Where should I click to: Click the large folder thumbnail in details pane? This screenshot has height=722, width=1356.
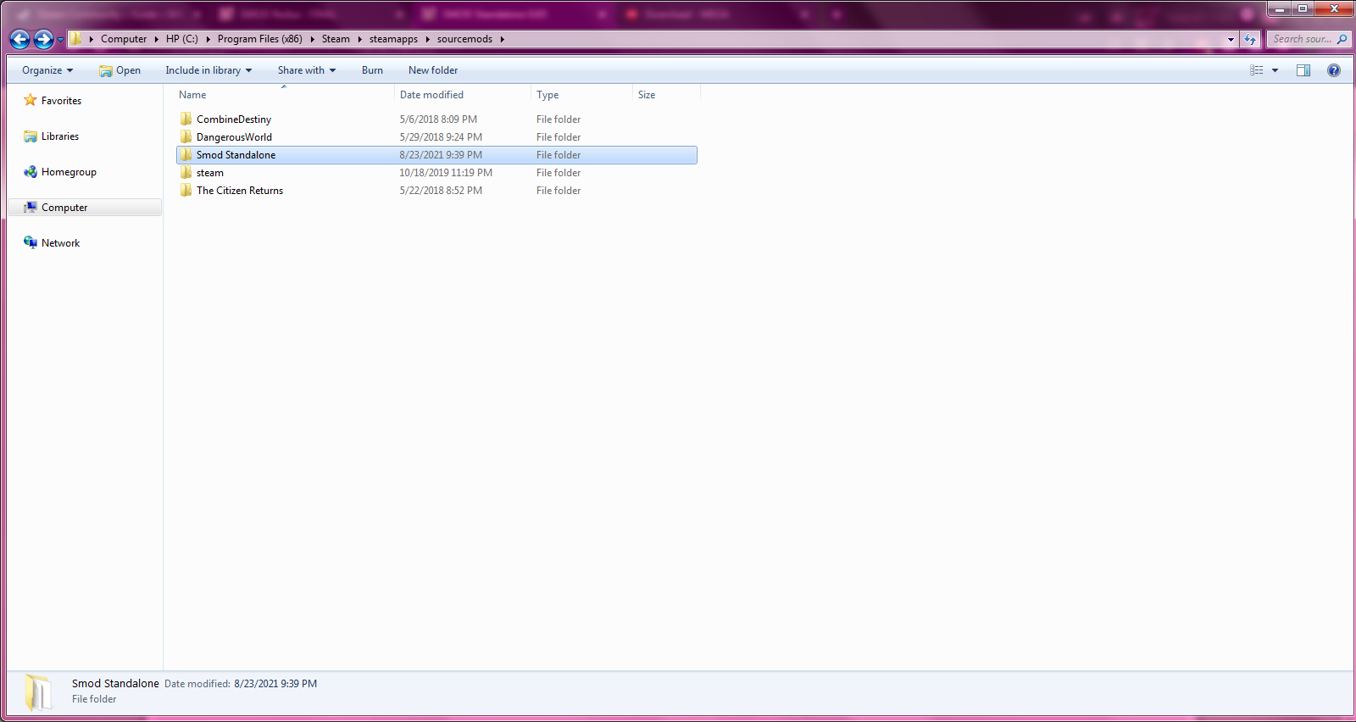(38, 692)
